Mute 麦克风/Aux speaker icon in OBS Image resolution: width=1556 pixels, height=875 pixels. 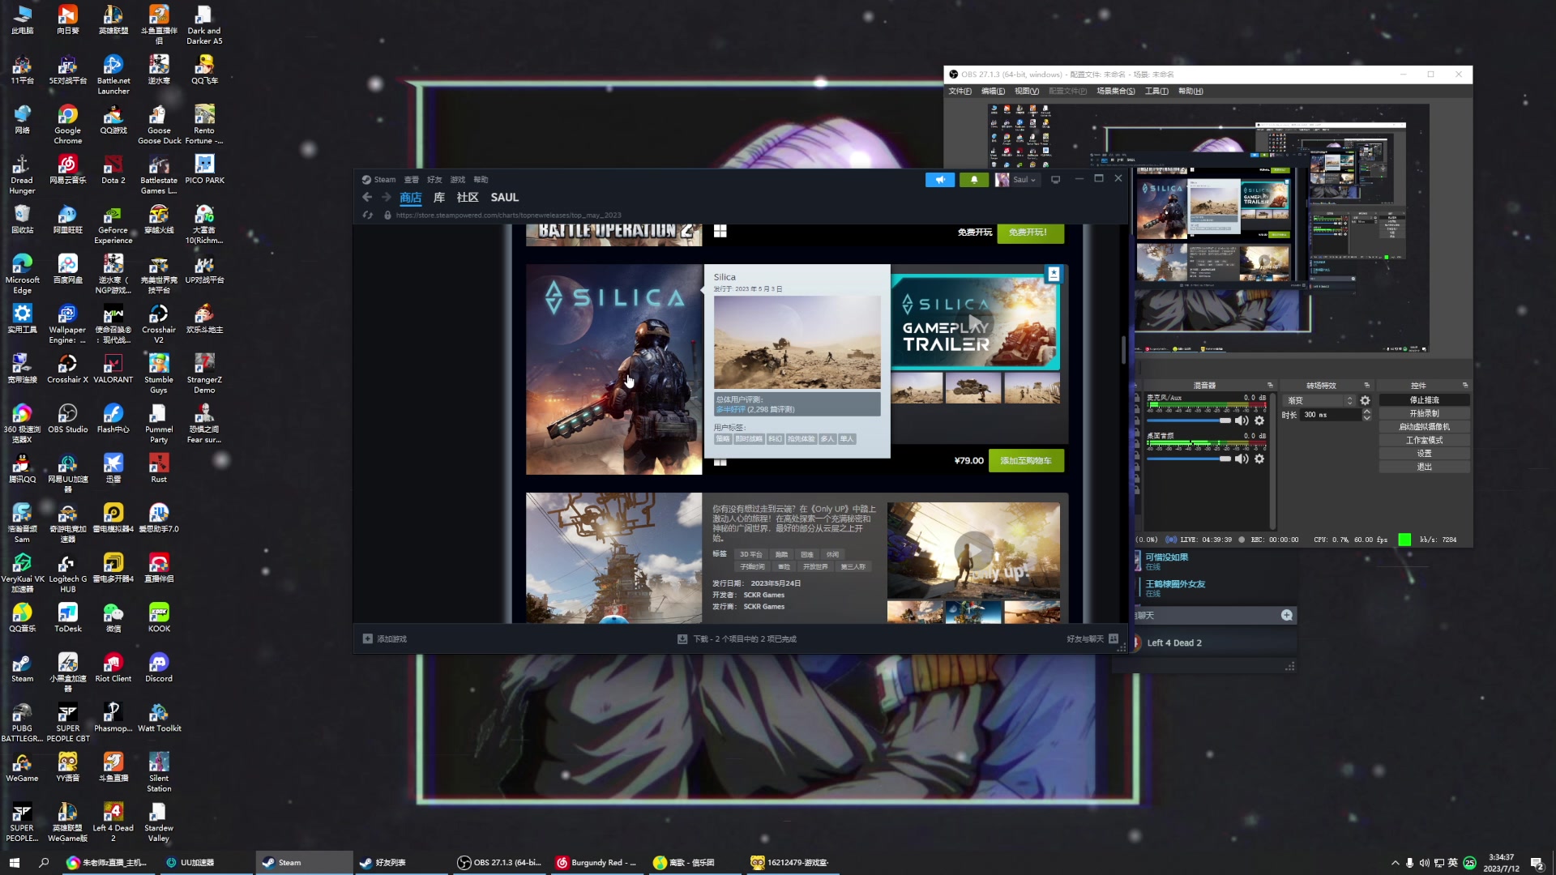[1242, 420]
